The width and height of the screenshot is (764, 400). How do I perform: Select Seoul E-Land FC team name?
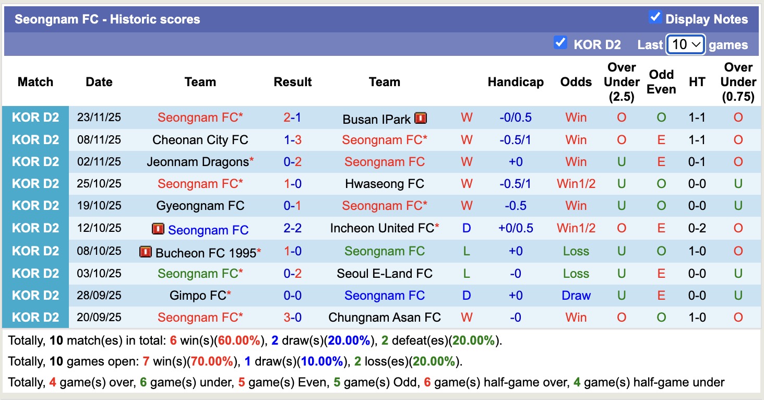[x=384, y=274]
